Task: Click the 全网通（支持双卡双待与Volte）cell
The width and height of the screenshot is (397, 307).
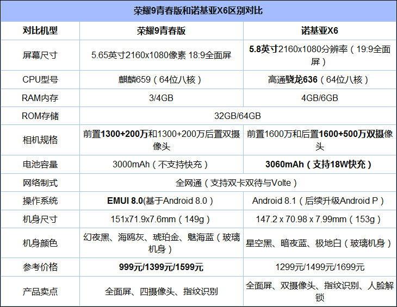Action: 238,183
